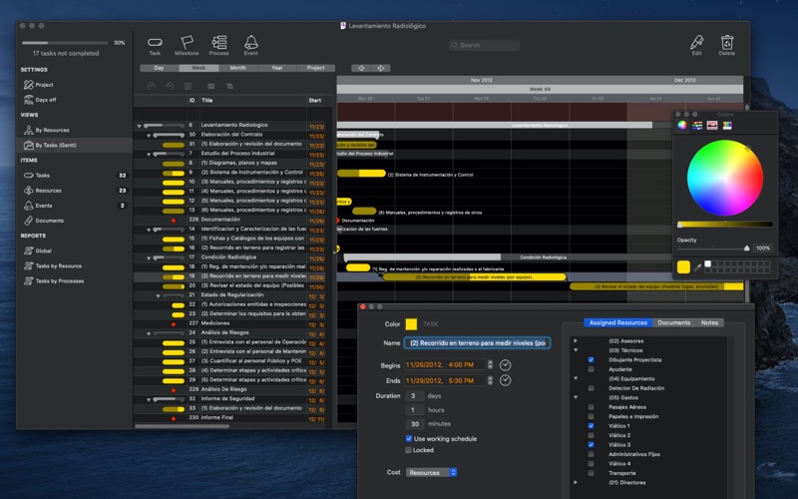Select color sliders tab in Colors panel
798x499 pixels.
tap(696, 126)
